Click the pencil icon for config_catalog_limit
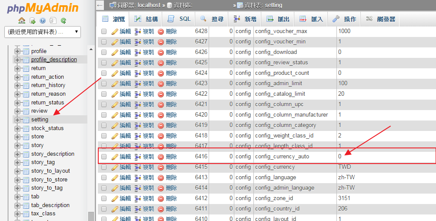 [x=115, y=94]
